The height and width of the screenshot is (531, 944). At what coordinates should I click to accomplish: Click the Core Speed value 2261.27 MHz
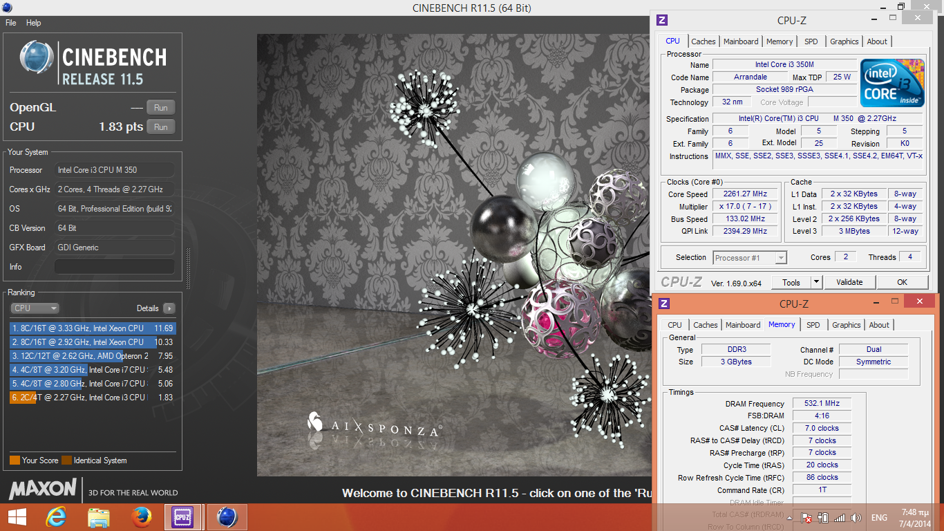point(745,194)
